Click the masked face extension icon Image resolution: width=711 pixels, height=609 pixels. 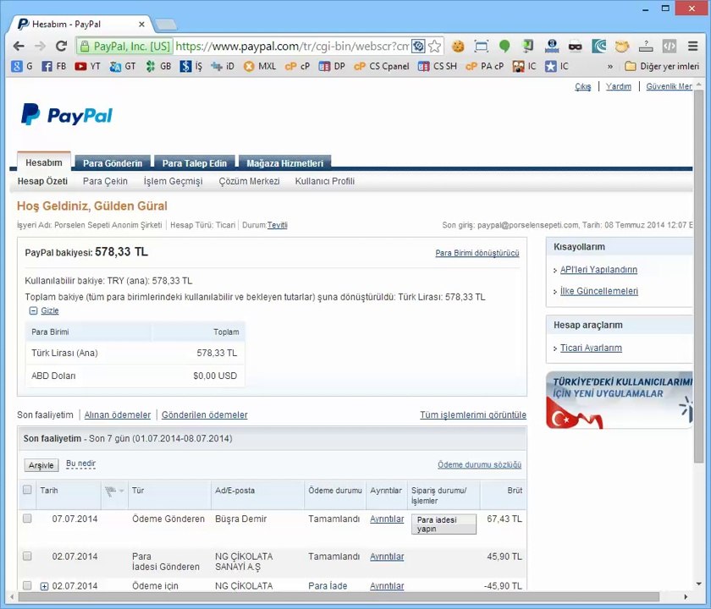pos(575,46)
